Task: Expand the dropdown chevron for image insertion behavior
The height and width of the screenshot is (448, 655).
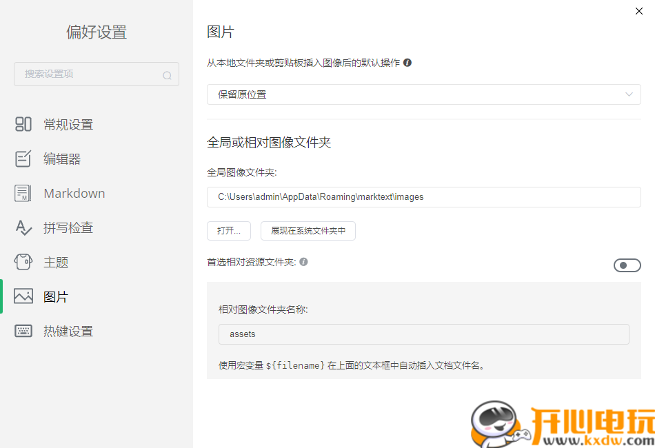Action: coord(628,94)
